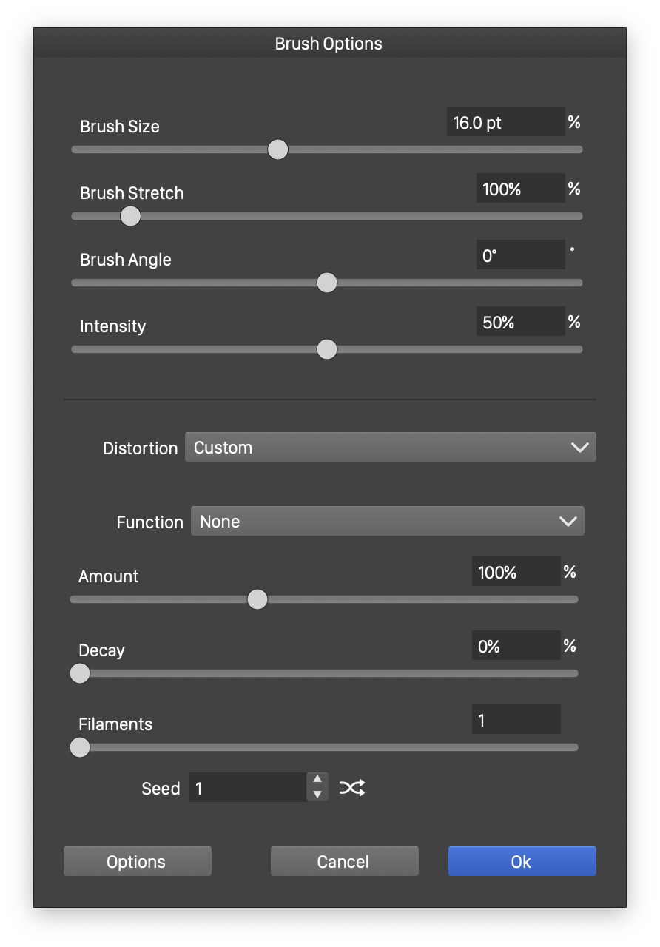This screenshot has width=660, height=947.
Task: Click the Seed number input field
Action: click(x=248, y=788)
